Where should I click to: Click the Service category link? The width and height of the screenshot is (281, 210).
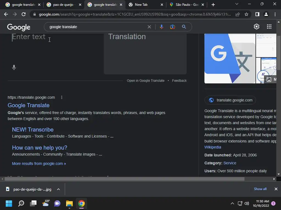coord(230,163)
